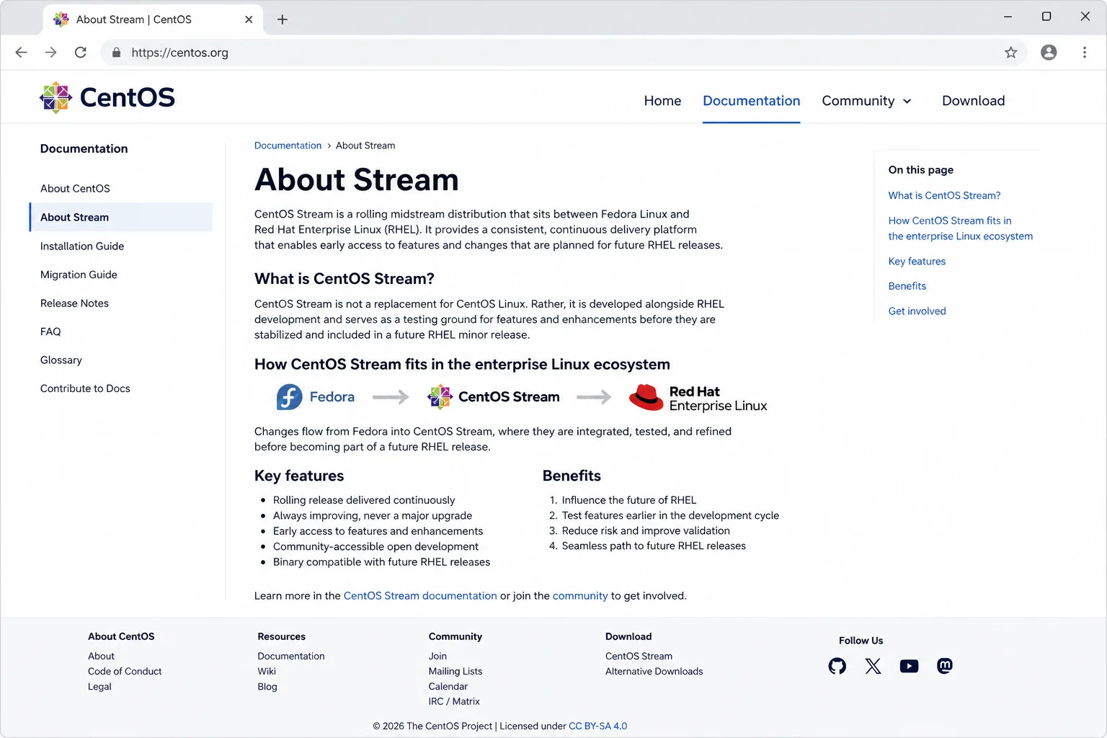
Task: Follow the community link in the paragraph
Action: coord(580,596)
